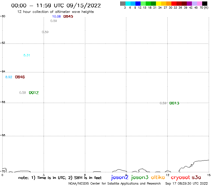The height and width of the screenshot is (186, 211).
Task: Click the 0.59 value on the 3° longitude line
Action: point(45,32)
